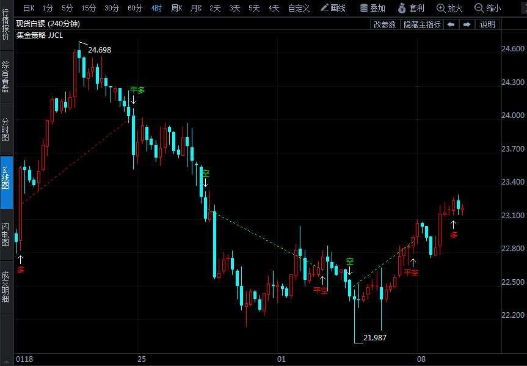527x366 pixels.
Task: Open 自定义 custom period setting
Action: (299, 8)
